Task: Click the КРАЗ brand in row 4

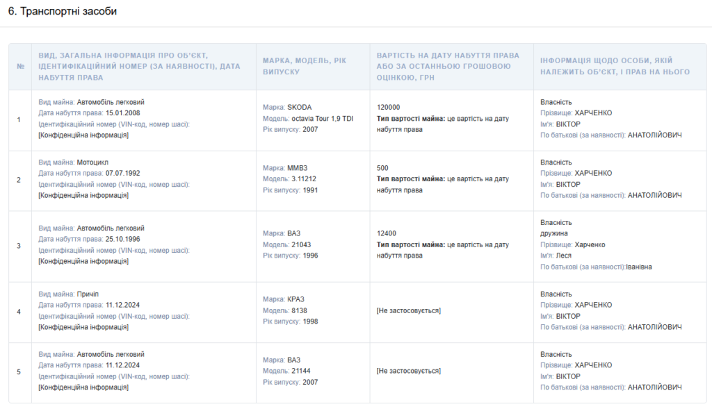Action: [x=296, y=299]
